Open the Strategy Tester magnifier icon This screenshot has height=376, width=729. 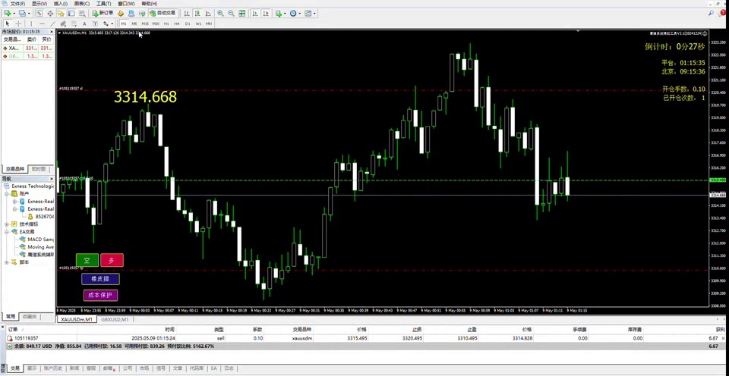click(x=82, y=14)
